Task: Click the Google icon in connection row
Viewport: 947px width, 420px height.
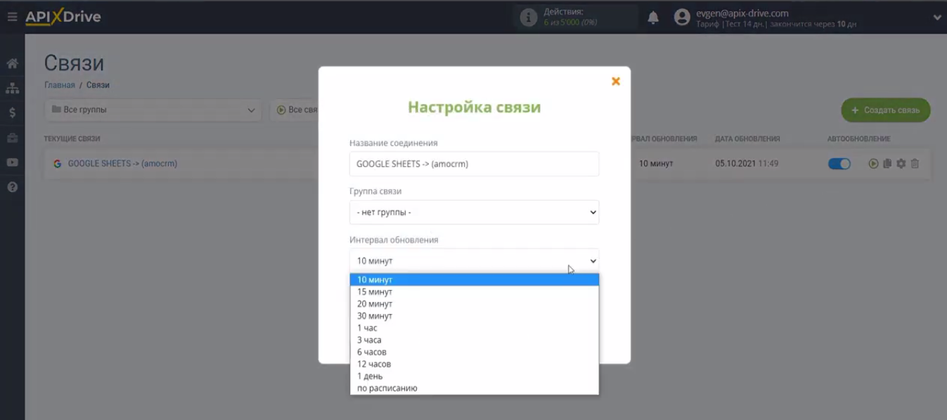Action: coord(58,164)
